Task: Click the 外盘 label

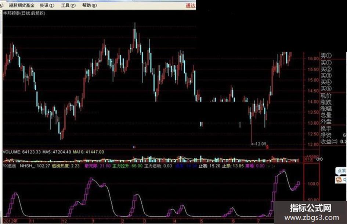Action: (326, 121)
